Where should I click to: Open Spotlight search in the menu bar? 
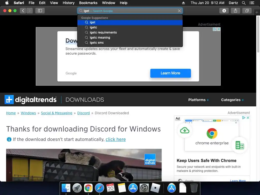pos(243,3)
